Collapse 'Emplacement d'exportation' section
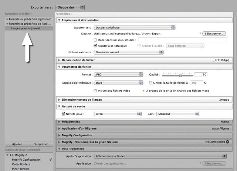Viewport: 237px width, 171px height. [59, 20]
